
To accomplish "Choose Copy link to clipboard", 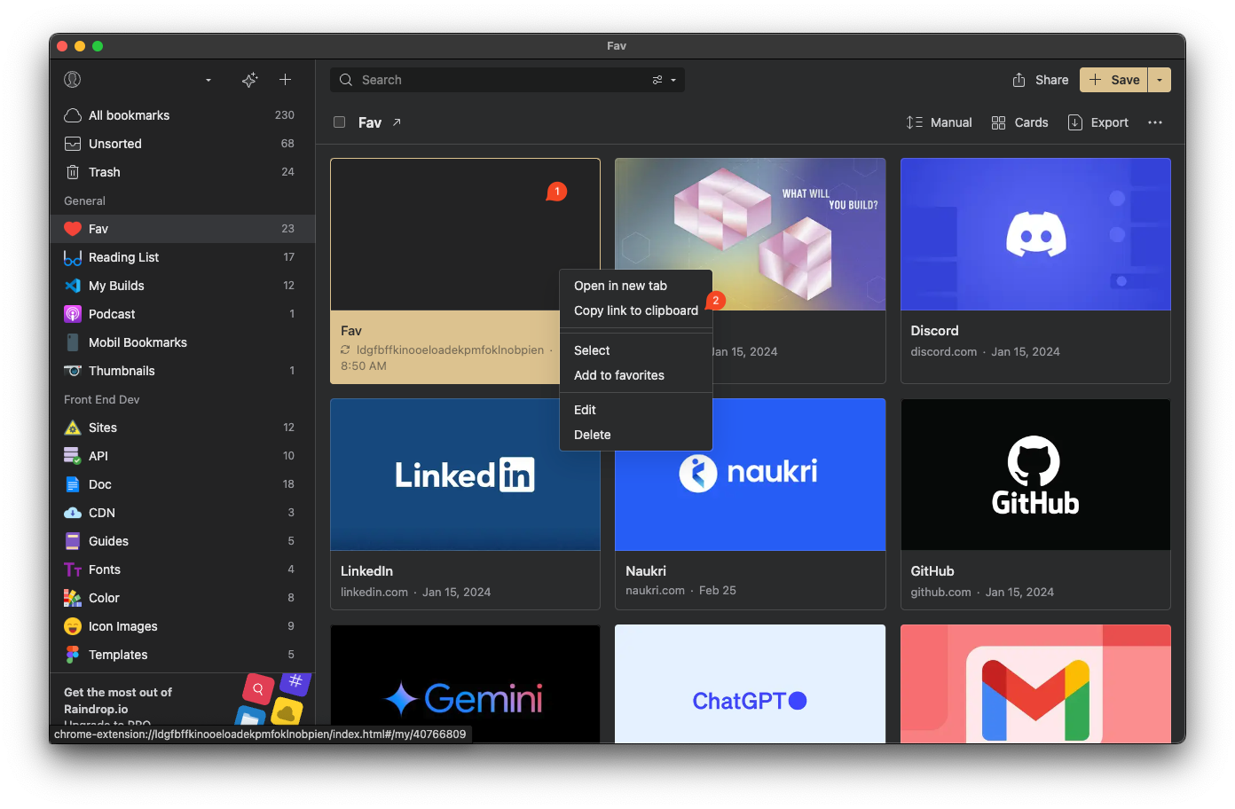I will point(636,310).
